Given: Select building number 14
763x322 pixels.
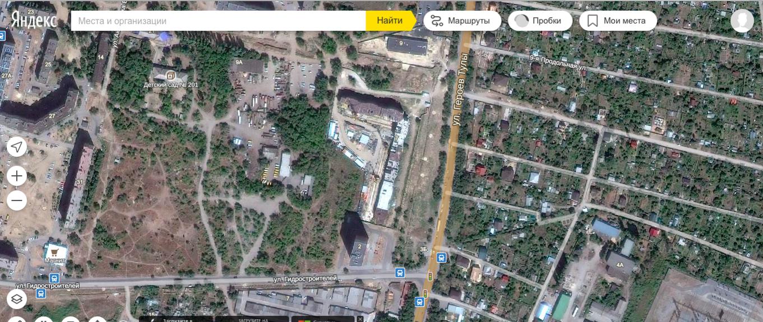Looking at the screenshot, I should coord(101,57).
